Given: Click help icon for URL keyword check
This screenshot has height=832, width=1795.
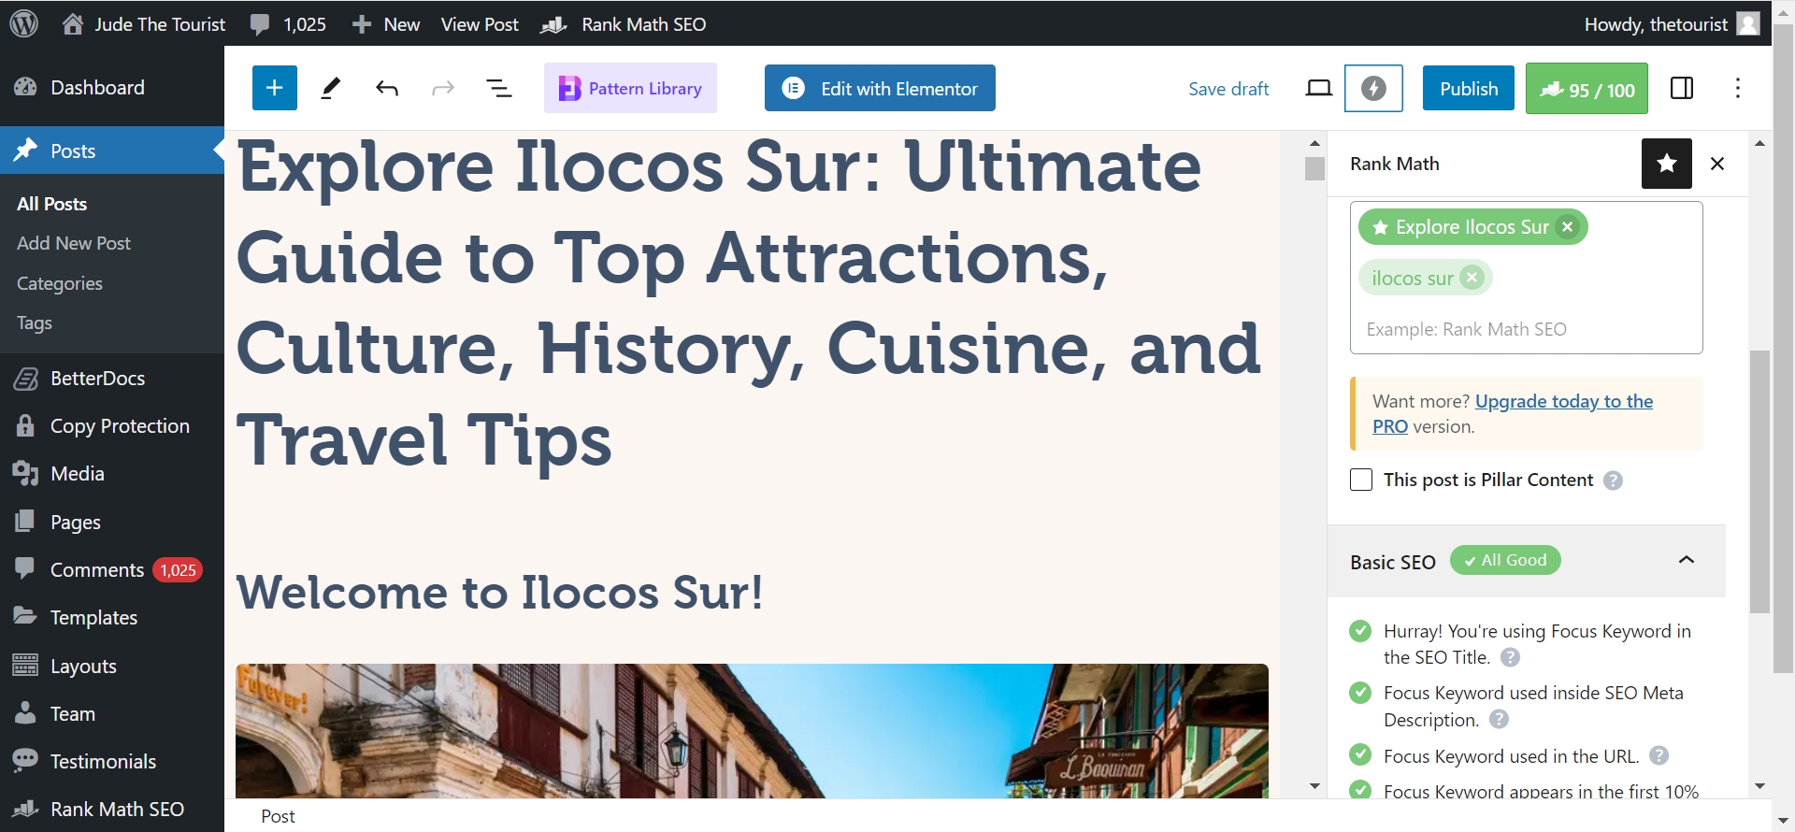Looking at the screenshot, I should pos(1659,755).
